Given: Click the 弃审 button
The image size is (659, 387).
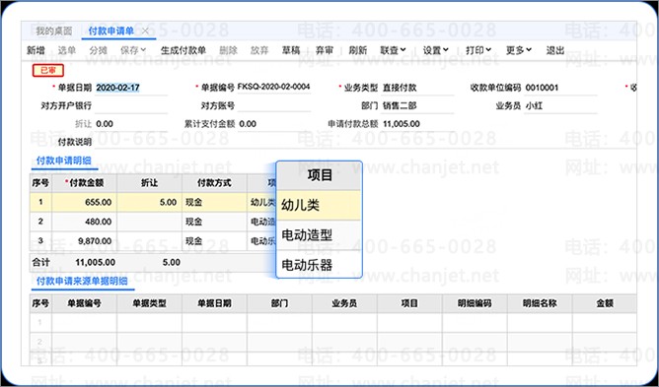Looking at the screenshot, I should 324,50.
